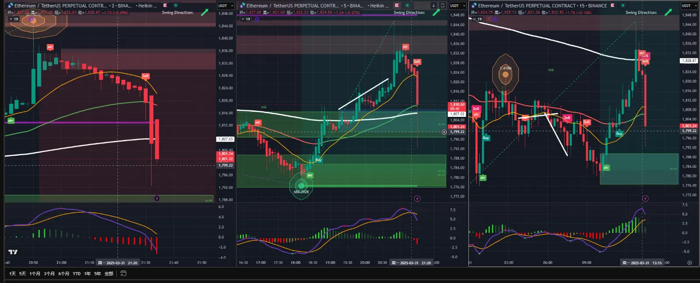Click the green swing direction arrow on 2-minute chart
The image size is (700, 283).
pyautogui.click(x=204, y=12)
